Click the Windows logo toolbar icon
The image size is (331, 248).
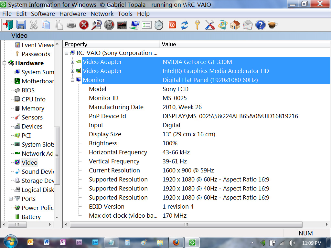(x=223, y=25)
